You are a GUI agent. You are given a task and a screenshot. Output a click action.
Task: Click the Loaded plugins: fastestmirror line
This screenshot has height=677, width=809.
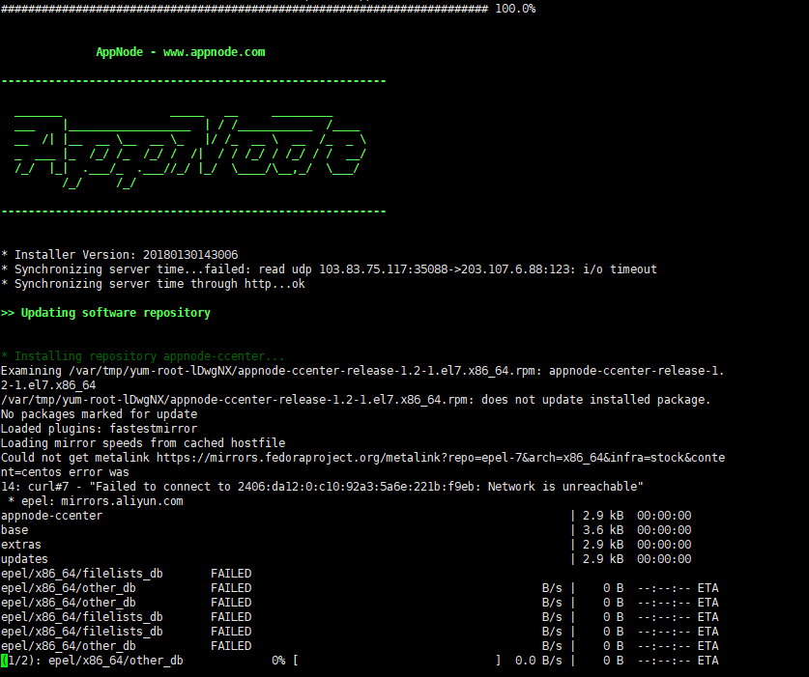[99, 429]
